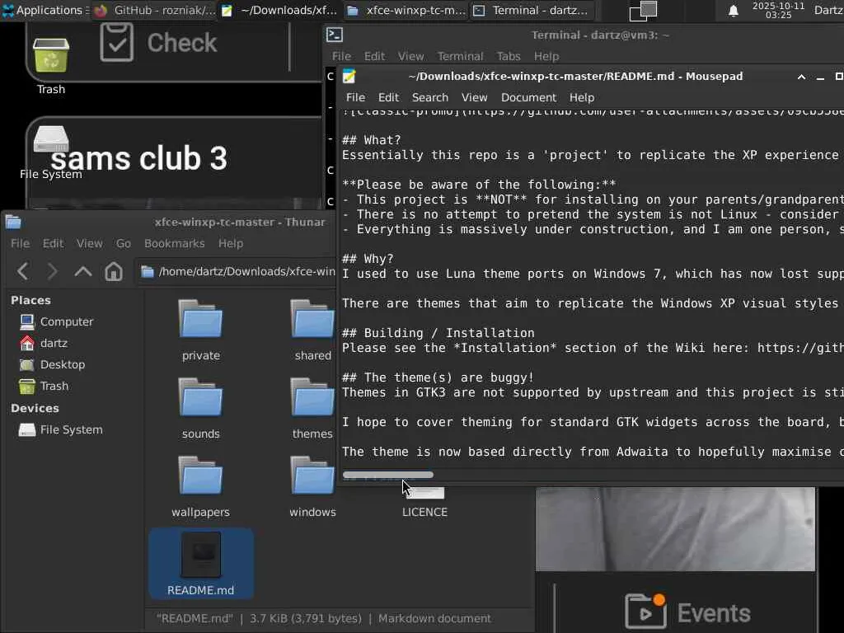844x633 pixels.
Task: Open Terminal Tabs menu
Action: coord(509,56)
